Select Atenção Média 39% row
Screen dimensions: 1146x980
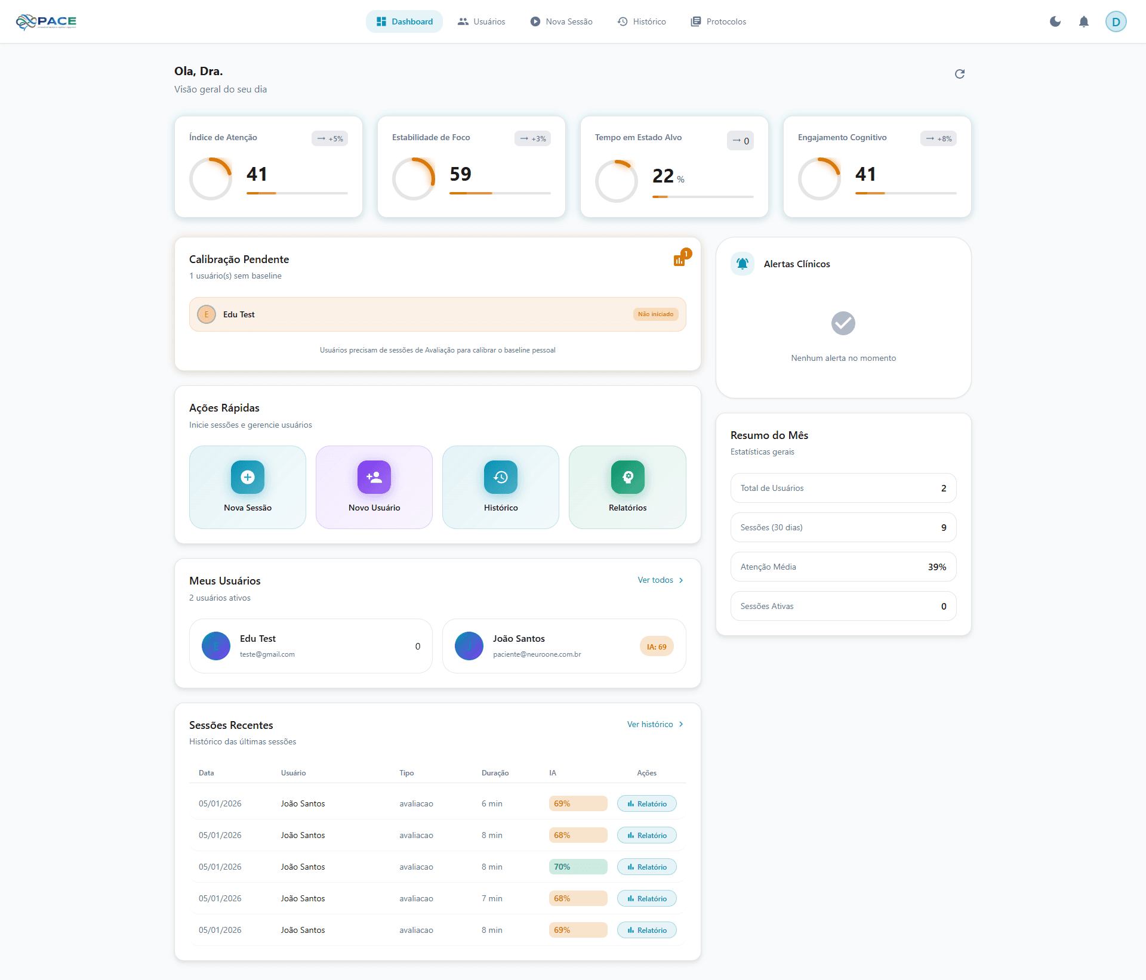(x=843, y=567)
